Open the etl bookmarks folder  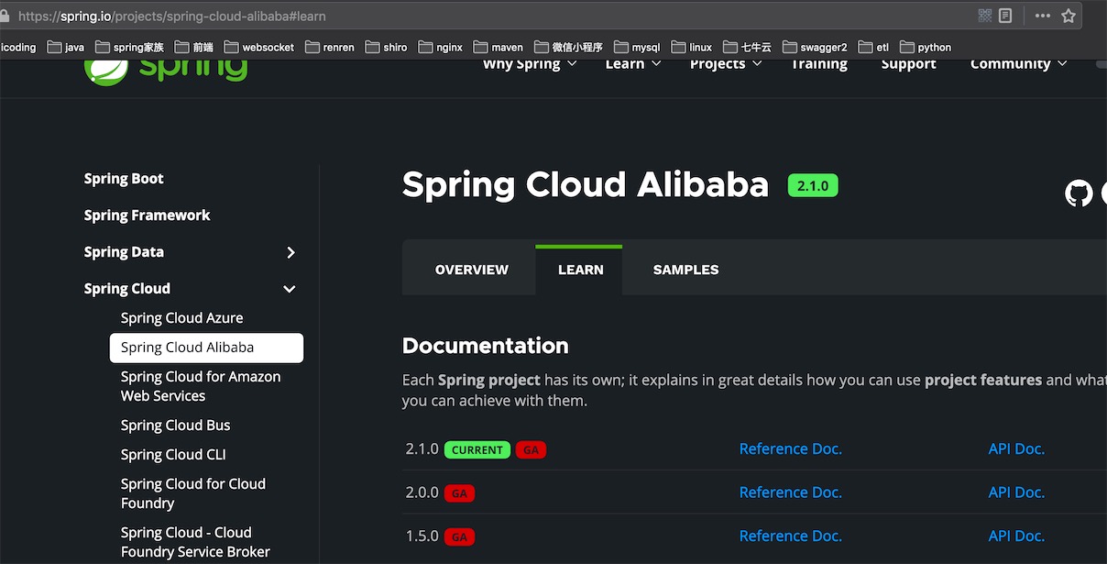873,47
